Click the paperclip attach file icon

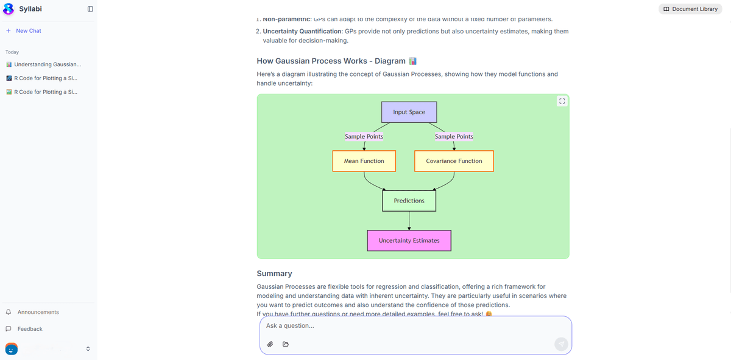[x=270, y=344]
